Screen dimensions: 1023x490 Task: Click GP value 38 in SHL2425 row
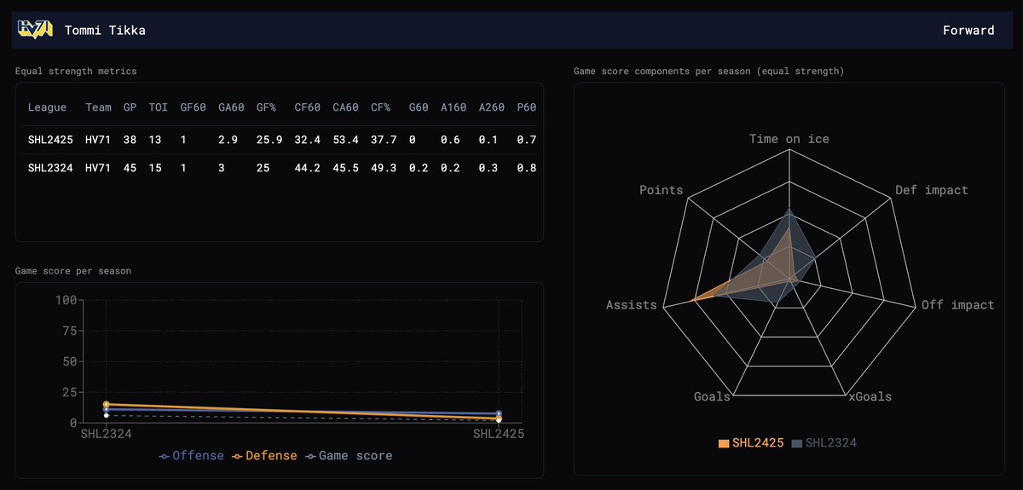point(130,140)
